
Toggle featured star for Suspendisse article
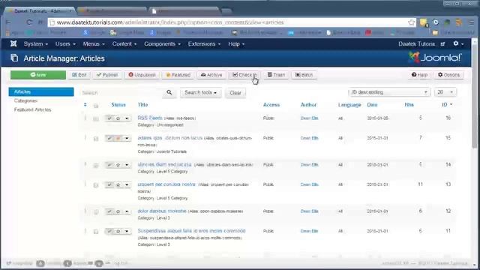click(118, 232)
